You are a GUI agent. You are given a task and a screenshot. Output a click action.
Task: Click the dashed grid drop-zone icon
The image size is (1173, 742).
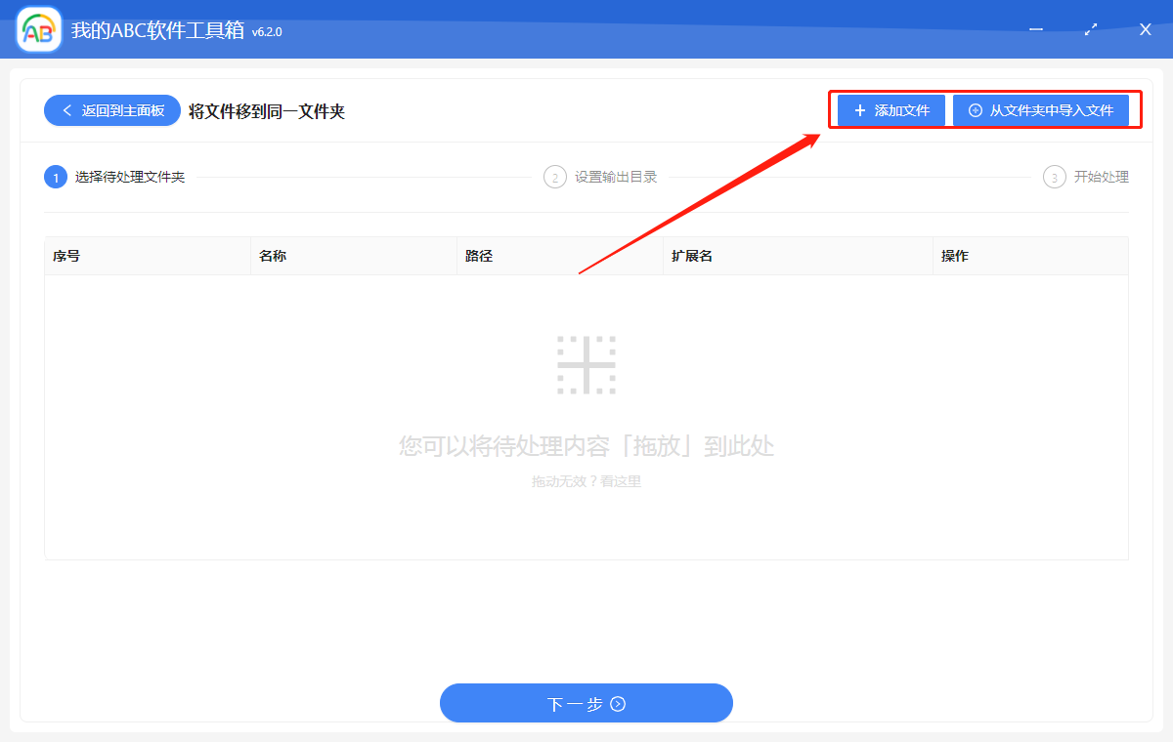click(x=586, y=365)
